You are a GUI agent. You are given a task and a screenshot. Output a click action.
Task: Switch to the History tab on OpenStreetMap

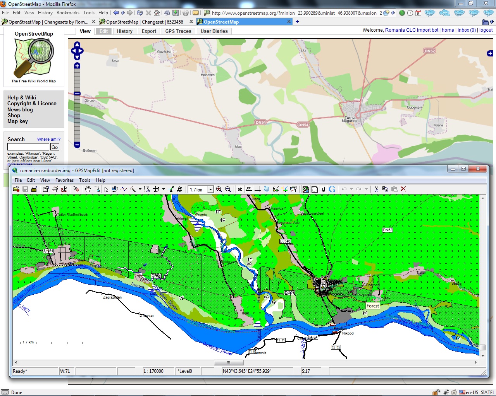coord(125,31)
